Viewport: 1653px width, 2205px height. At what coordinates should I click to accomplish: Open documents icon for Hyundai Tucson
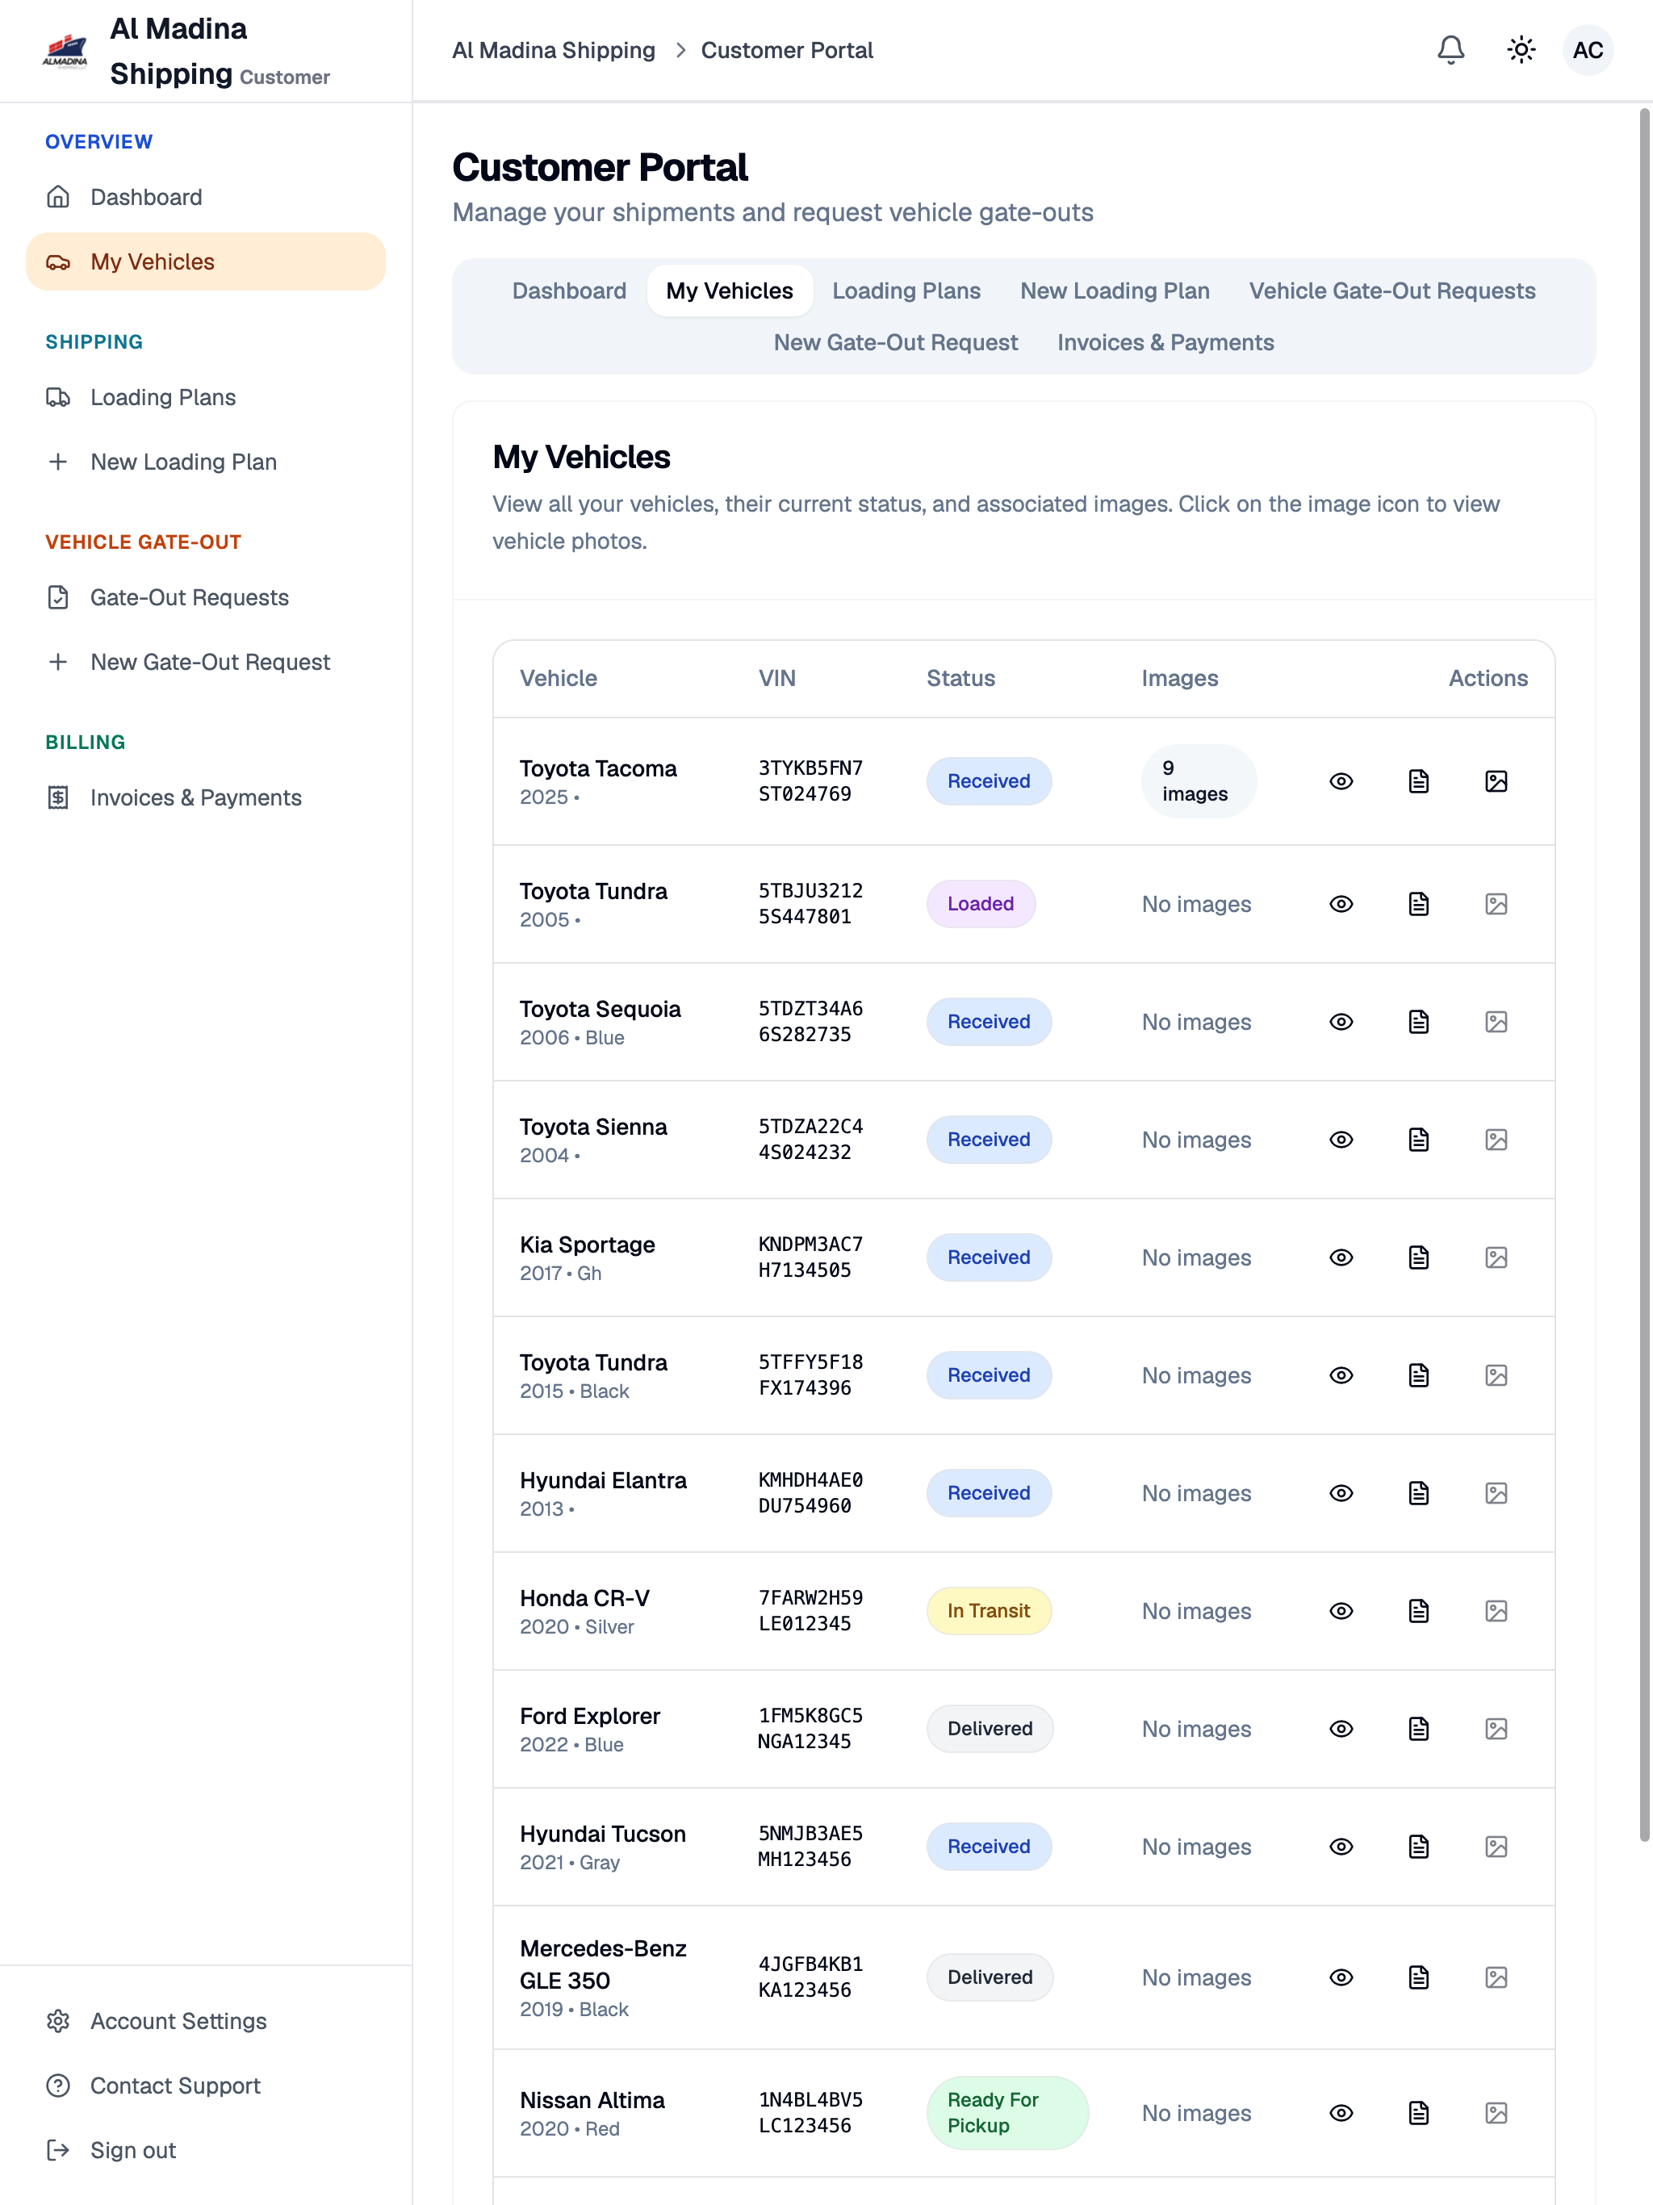1419,1846
